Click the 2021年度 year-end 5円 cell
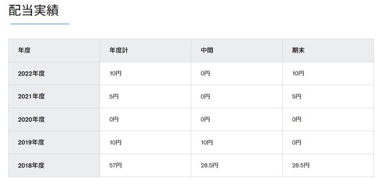Viewport: 380px width, 184px height. (x=297, y=97)
